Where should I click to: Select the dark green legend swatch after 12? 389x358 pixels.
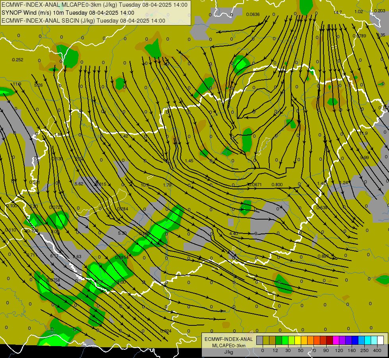(279, 340)
